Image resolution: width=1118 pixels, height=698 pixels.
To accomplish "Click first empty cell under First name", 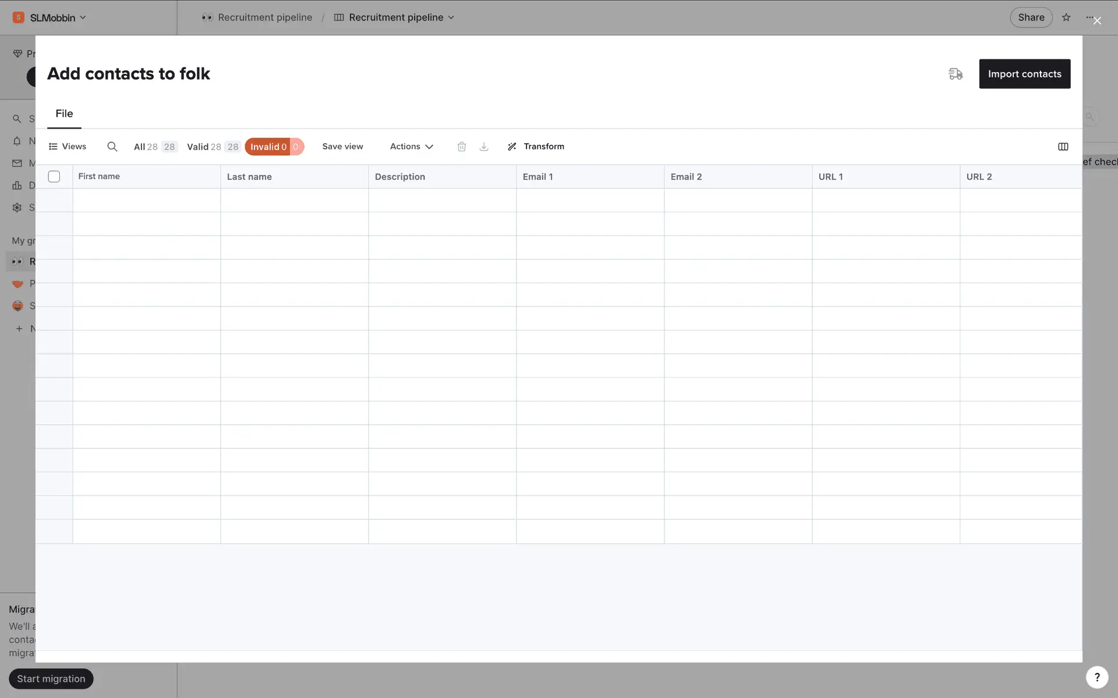I will tap(146, 200).
